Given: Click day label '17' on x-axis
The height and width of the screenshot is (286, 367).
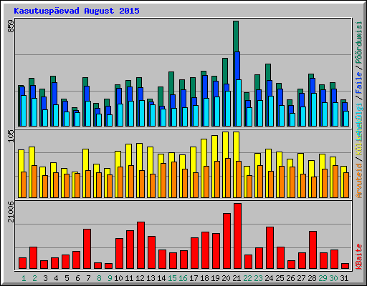Looking at the screenshot, I should click(x=194, y=278).
